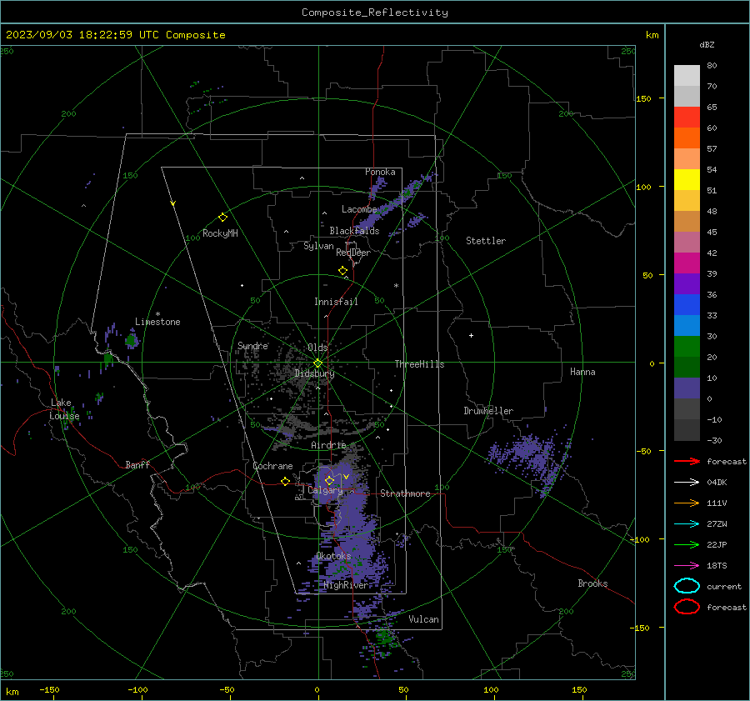
Task: Click the Sylvan label on map
Action: point(318,246)
